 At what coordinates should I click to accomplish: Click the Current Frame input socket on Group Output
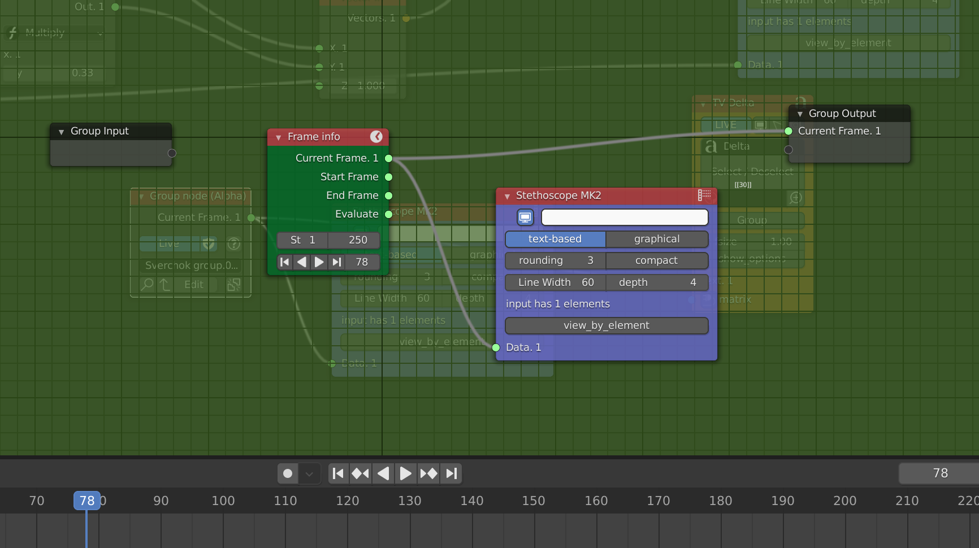click(x=789, y=131)
